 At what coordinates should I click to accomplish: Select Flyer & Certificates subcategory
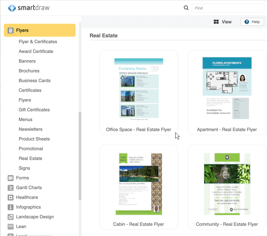38,42
